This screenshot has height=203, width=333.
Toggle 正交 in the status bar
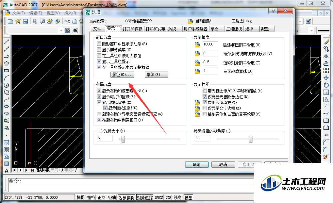tap(101, 197)
